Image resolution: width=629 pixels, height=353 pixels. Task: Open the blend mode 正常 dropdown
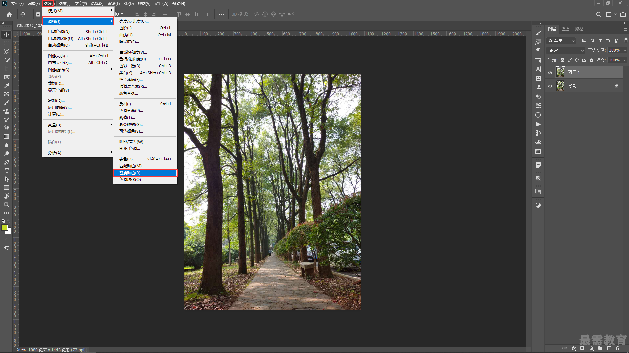coord(566,50)
